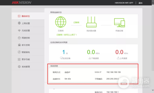Screen dimensions: 154x93
Task: Click the 终端设备 devices icon
Action: point(119,23)
